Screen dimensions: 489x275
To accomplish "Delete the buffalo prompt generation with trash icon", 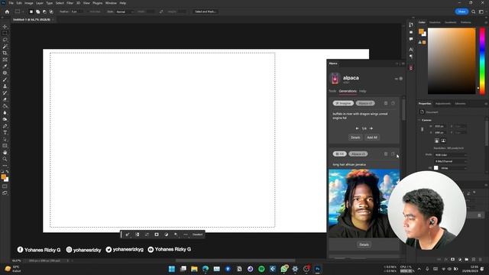I will (x=386, y=103).
